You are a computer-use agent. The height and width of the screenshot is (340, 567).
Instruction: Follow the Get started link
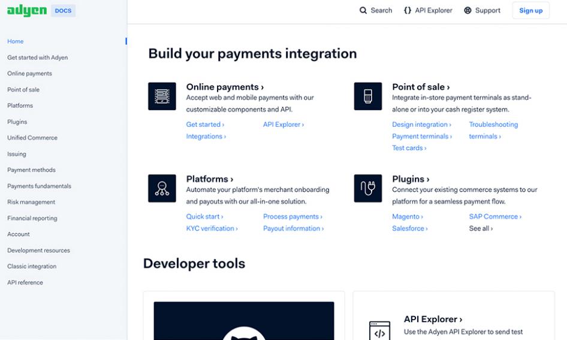click(205, 125)
